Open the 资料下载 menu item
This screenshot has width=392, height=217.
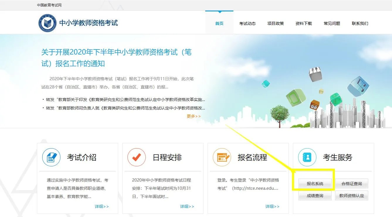[x=304, y=23]
